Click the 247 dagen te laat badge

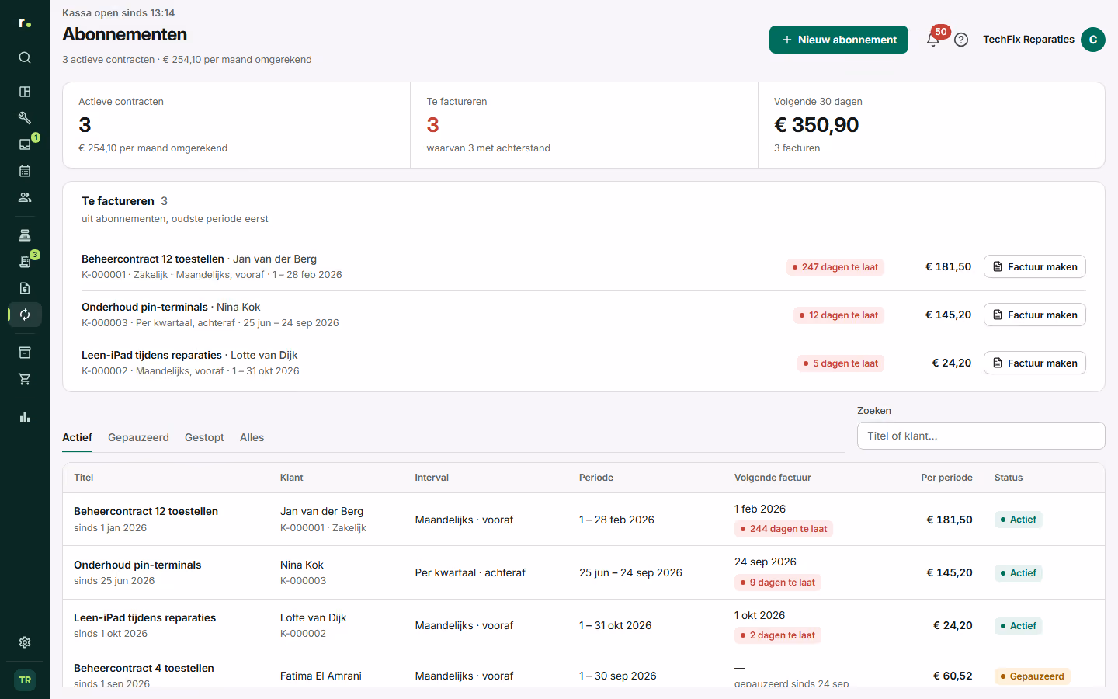click(x=835, y=267)
